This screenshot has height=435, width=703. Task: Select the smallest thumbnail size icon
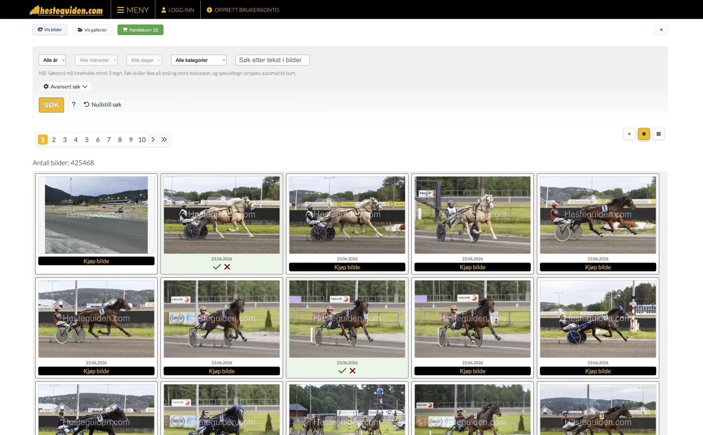[629, 134]
